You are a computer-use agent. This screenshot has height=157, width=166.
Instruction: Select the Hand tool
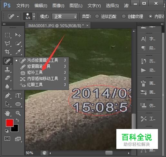[7, 113]
